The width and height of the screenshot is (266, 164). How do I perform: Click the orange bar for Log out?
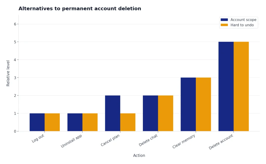pos(52,122)
